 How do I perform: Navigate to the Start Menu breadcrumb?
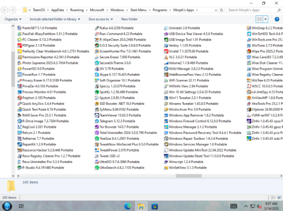coord(138,10)
